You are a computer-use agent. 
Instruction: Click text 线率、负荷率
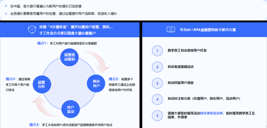177,117
